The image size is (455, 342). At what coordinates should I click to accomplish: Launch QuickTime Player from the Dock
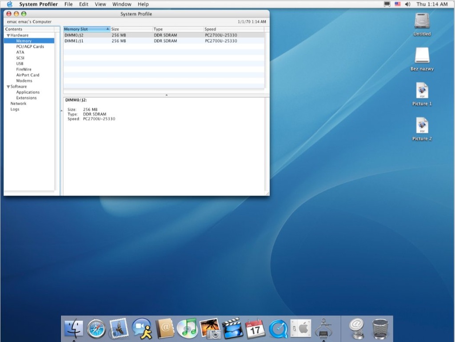278,329
